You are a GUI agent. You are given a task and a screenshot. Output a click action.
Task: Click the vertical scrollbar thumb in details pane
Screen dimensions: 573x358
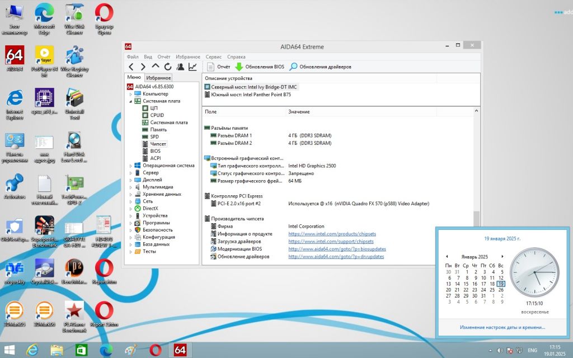click(476, 219)
